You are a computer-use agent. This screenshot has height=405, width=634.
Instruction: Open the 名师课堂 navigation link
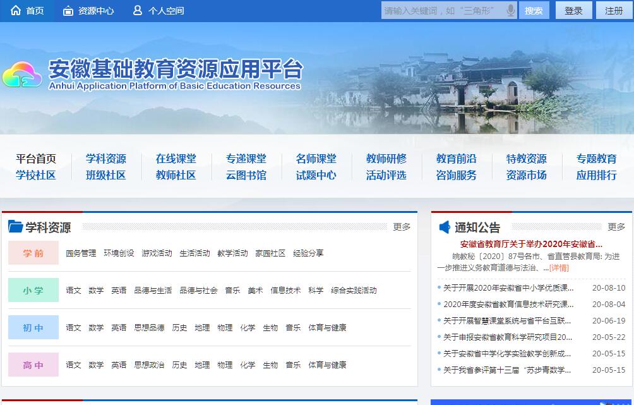click(x=316, y=159)
